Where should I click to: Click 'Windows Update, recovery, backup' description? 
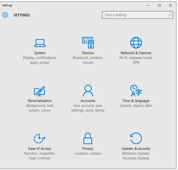pos(136,156)
